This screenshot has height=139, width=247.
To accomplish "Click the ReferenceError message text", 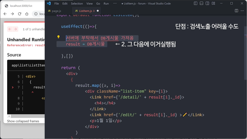I will click(x=26, y=45).
